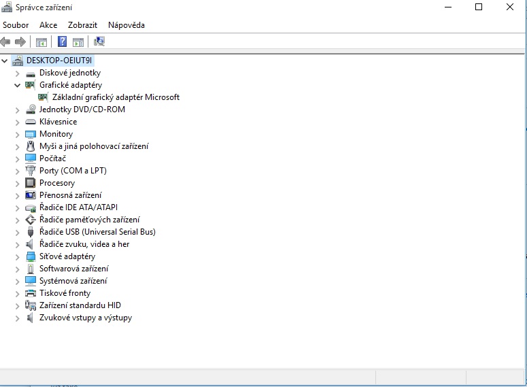Click the Systémová zařízení icon
The width and height of the screenshot is (527, 387).
click(x=31, y=281)
